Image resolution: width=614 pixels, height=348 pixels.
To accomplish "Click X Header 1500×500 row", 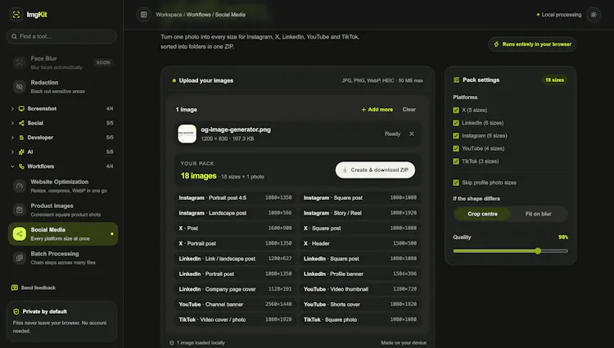I will [x=360, y=243].
